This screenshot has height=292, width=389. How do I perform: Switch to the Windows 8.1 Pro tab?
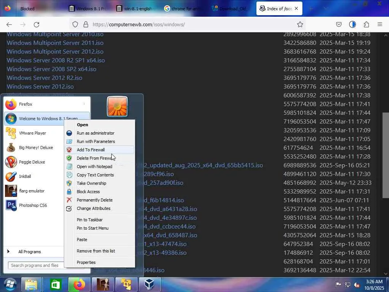88,9
